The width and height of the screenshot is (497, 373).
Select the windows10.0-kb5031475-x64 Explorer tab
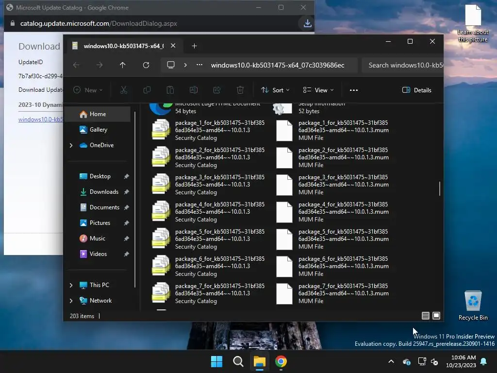124,46
